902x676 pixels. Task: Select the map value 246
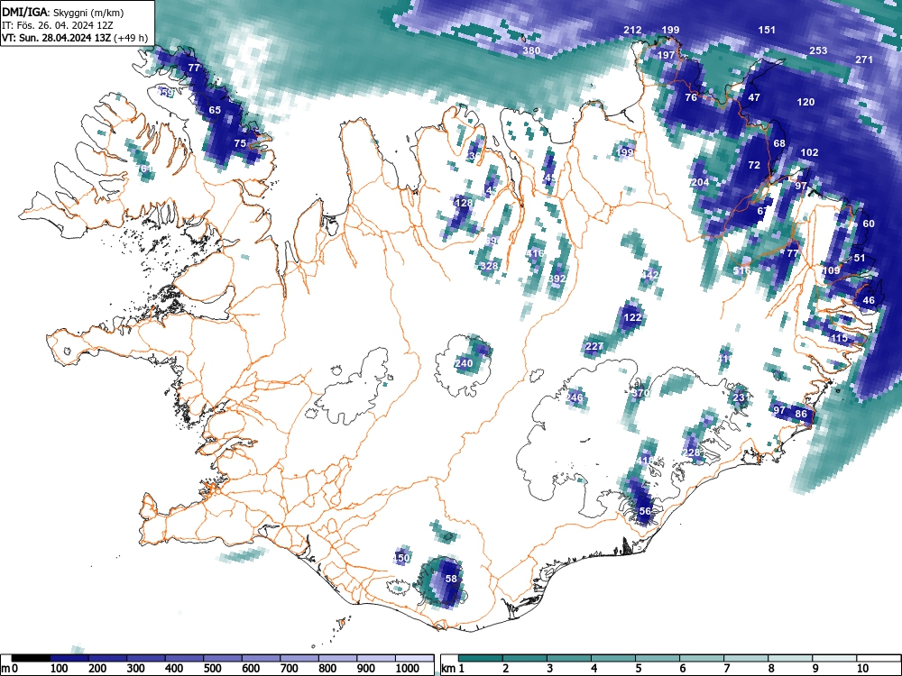pyautogui.click(x=574, y=397)
